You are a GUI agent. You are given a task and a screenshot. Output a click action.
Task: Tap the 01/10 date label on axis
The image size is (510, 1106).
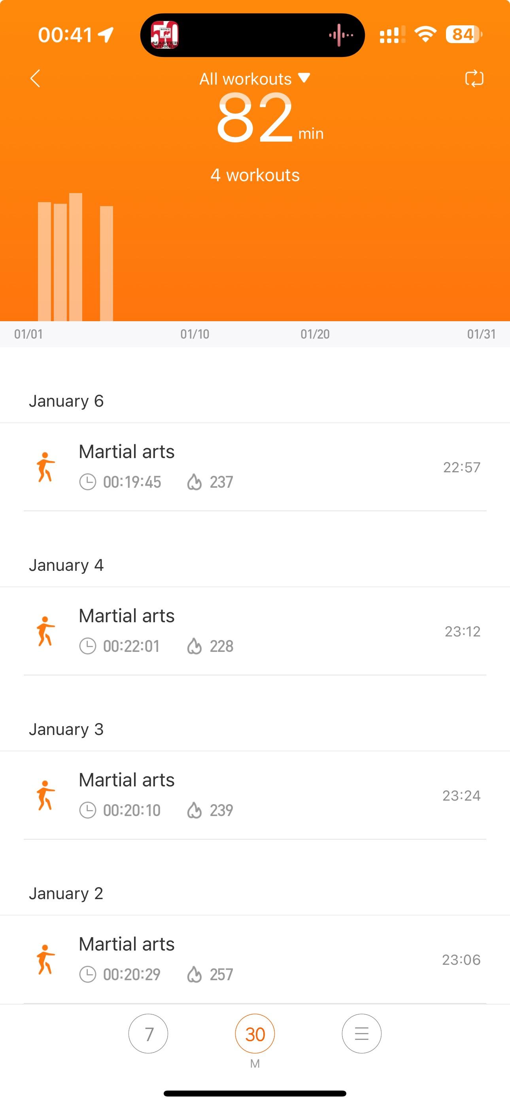(195, 334)
